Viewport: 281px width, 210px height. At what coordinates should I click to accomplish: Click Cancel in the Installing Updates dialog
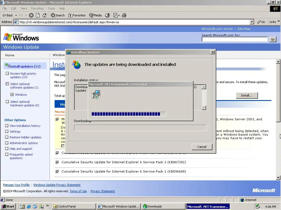(x=202, y=147)
